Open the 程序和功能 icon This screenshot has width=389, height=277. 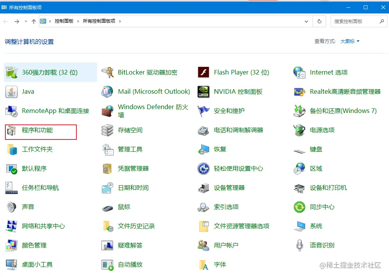pyautogui.click(x=12, y=130)
